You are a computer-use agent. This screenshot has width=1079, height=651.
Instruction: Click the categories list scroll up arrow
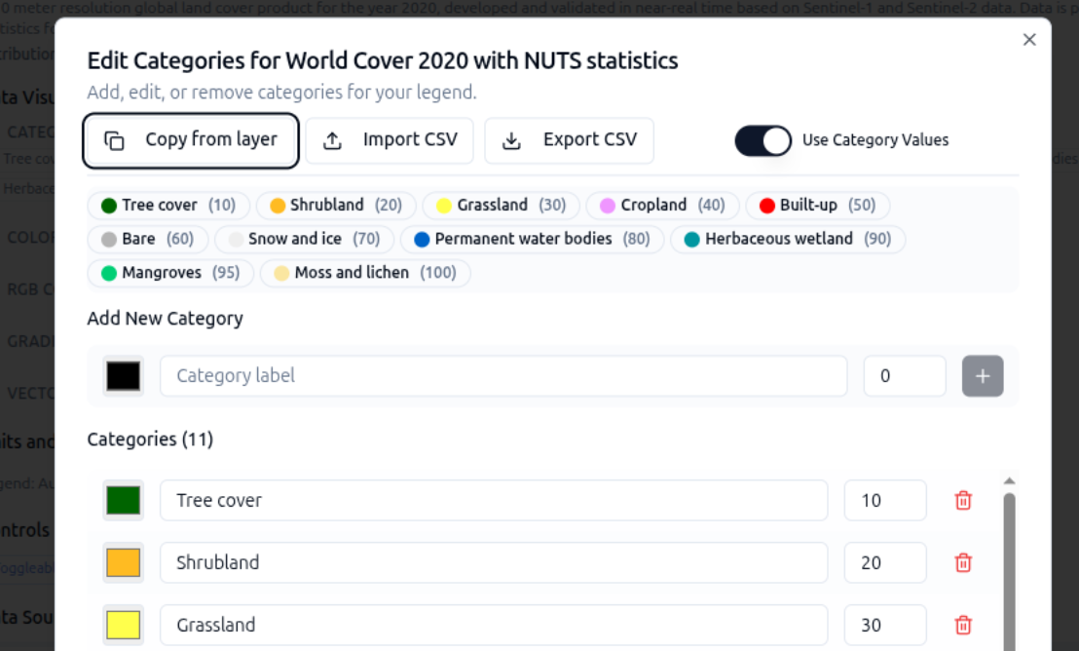tap(1010, 480)
